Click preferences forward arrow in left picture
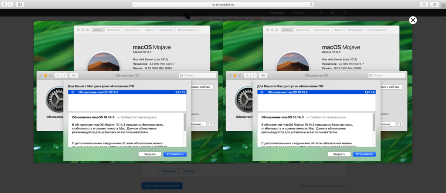The height and width of the screenshot is (193, 446). point(64,75)
